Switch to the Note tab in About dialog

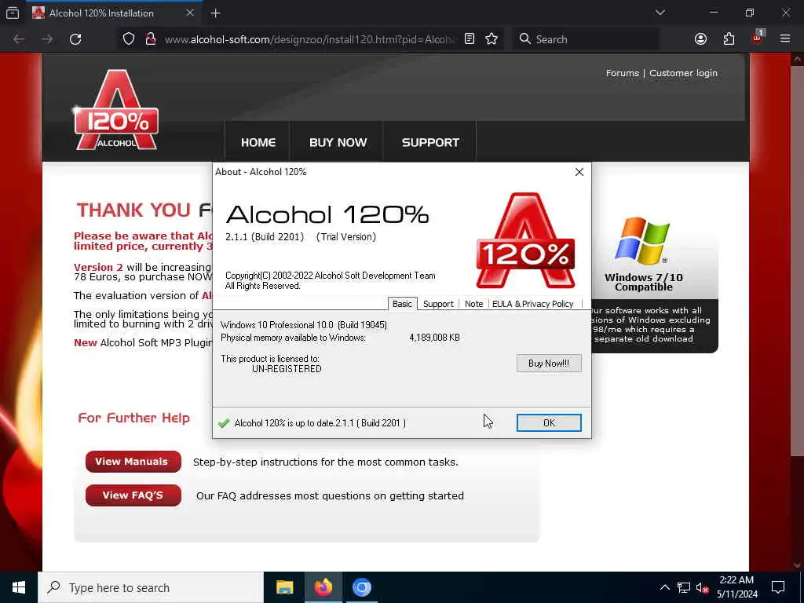473,304
